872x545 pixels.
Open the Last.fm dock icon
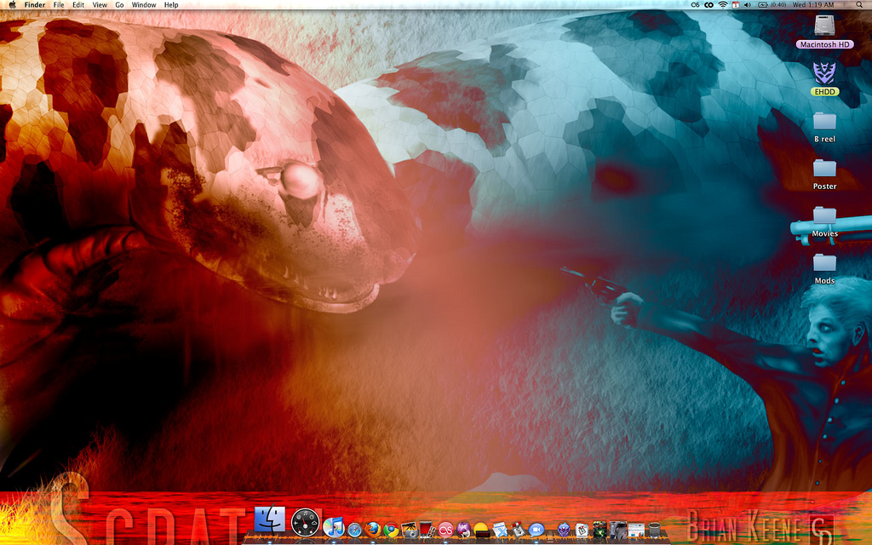click(x=446, y=530)
